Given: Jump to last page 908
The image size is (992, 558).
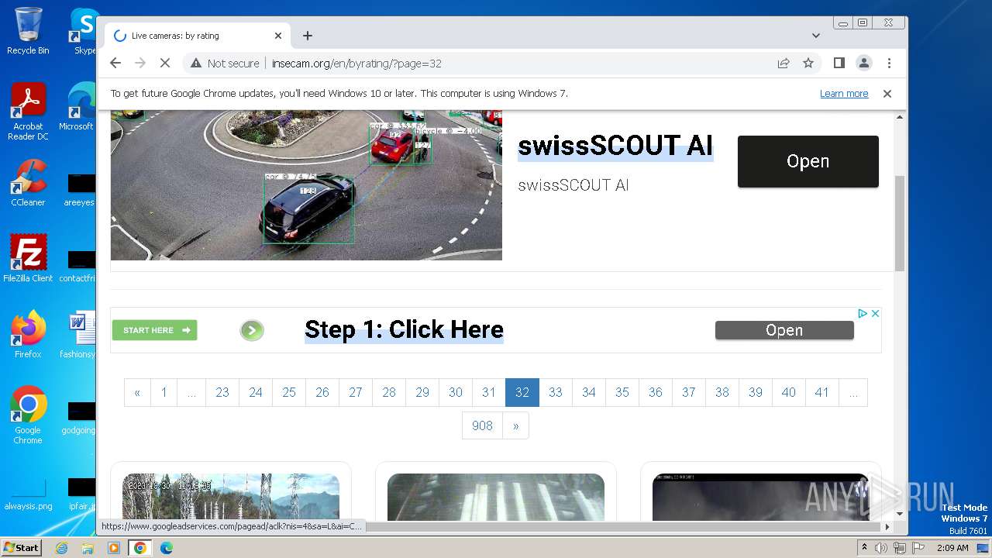Looking at the screenshot, I should click(482, 425).
